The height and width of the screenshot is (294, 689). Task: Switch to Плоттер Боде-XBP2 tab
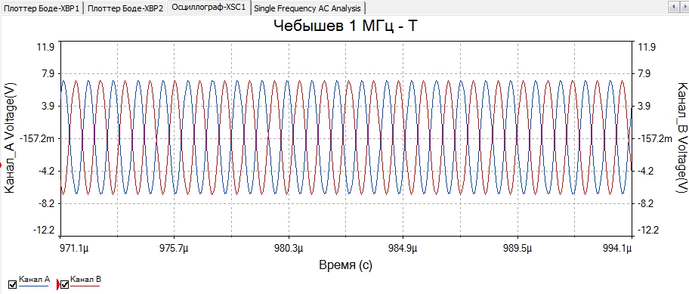125,8
